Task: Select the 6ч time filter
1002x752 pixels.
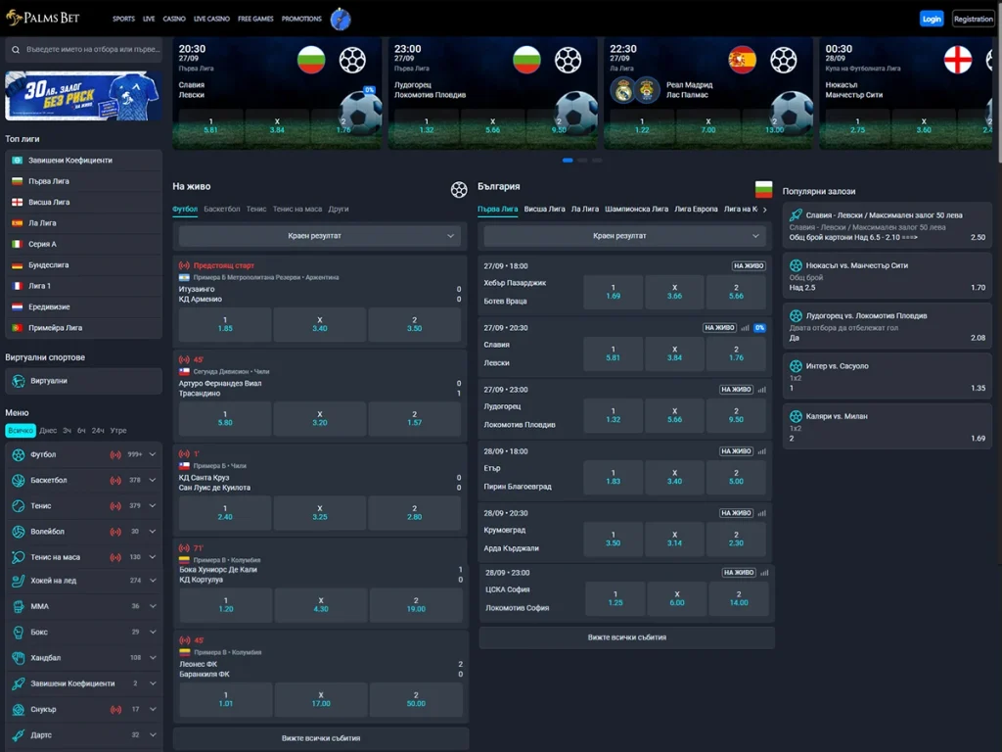Action: tap(82, 431)
